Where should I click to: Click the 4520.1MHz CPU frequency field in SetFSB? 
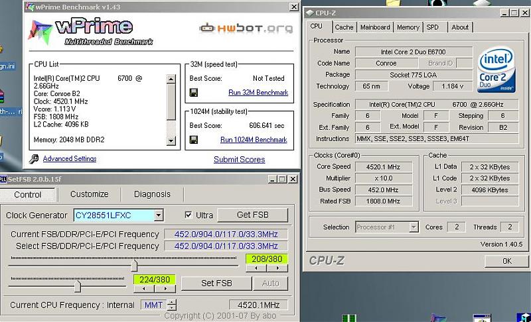tap(258, 305)
